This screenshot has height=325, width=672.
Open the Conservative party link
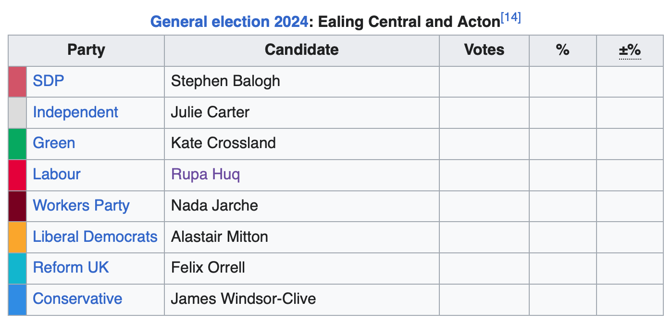pyautogui.click(x=77, y=299)
